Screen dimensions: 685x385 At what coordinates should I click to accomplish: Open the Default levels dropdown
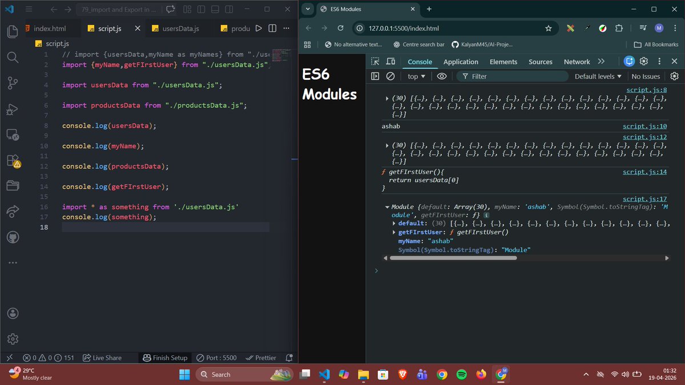pyautogui.click(x=597, y=76)
